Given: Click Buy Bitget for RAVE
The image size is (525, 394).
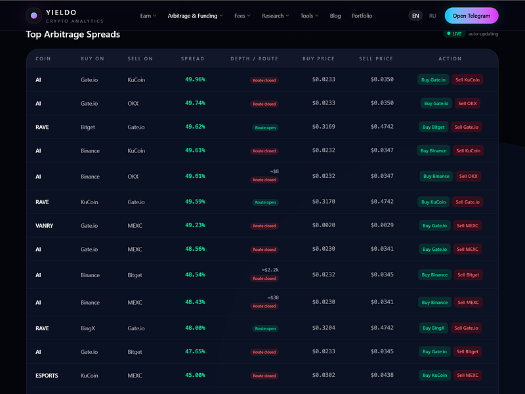Looking at the screenshot, I should coord(433,127).
